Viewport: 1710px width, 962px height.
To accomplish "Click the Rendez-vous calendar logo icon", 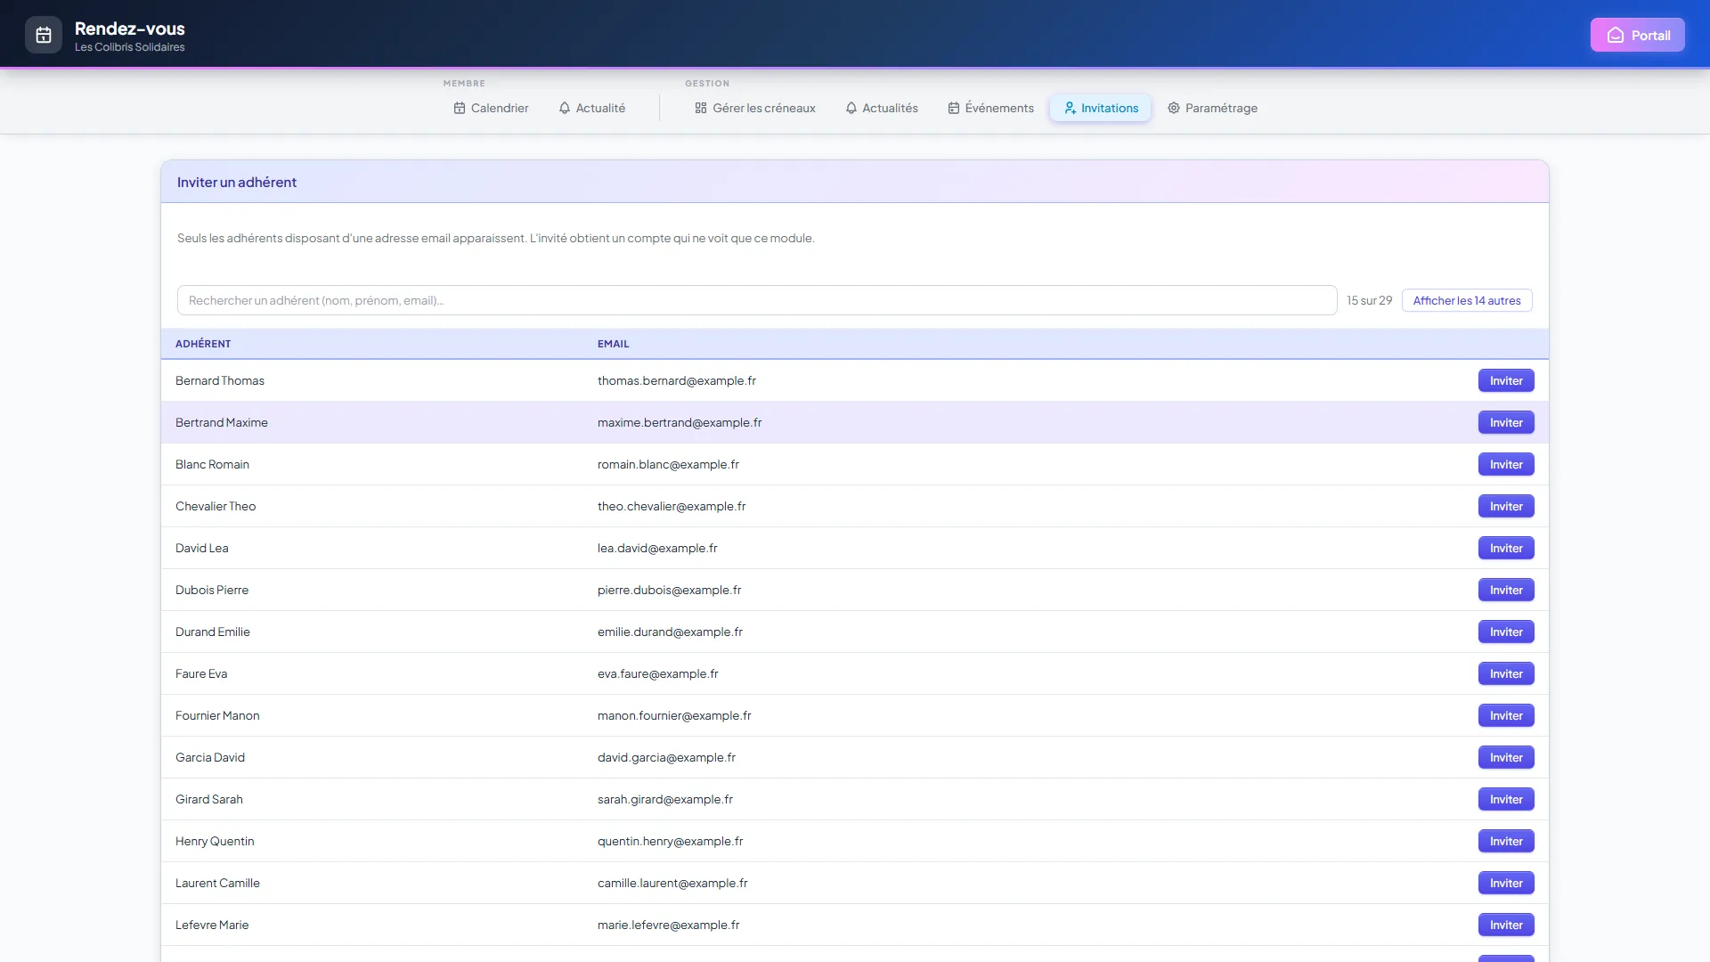I will click(x=44, y=35).
